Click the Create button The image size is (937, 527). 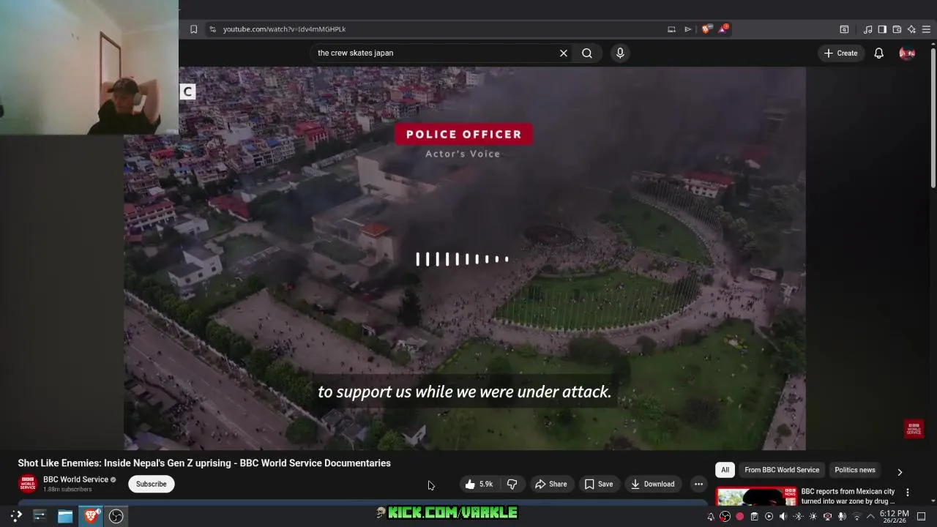click(x=840, y=53)
